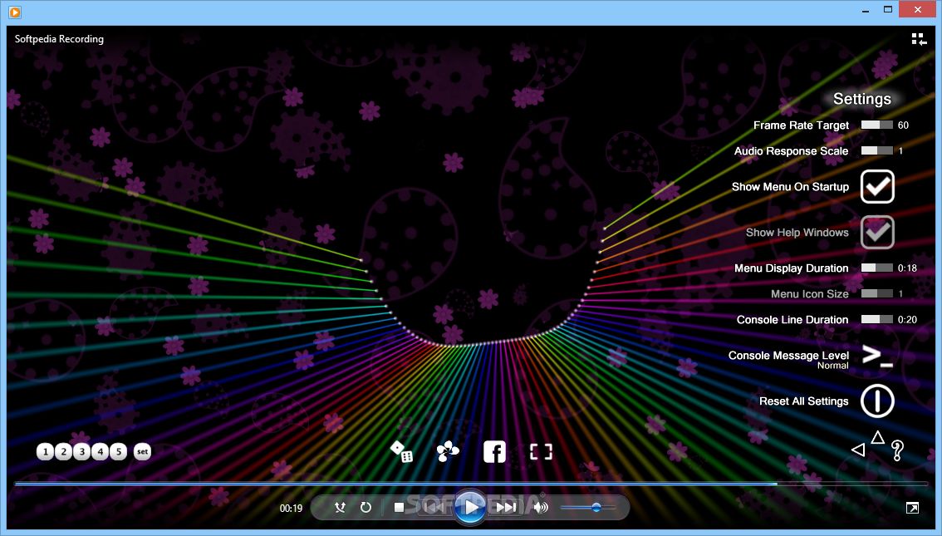The height and width of the screenshot is (536, 942).
Task: Switch to Now Playing with top-right icon
Action: tap(919, 39)
